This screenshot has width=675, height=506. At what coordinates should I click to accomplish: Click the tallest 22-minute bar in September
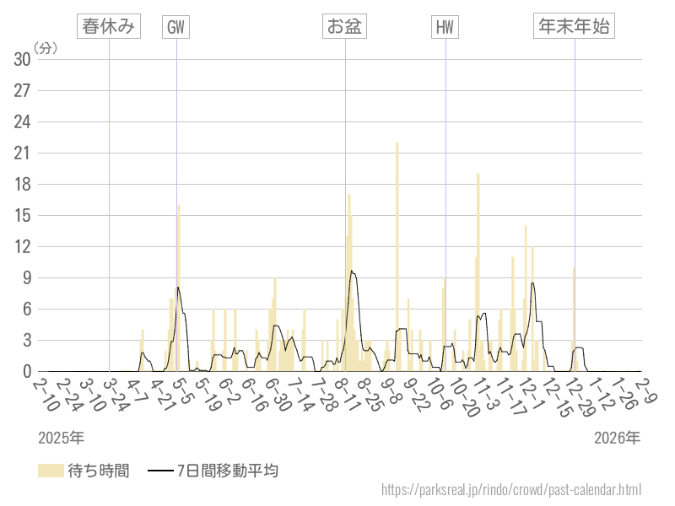pyautogui.click(x=397, y=253)
